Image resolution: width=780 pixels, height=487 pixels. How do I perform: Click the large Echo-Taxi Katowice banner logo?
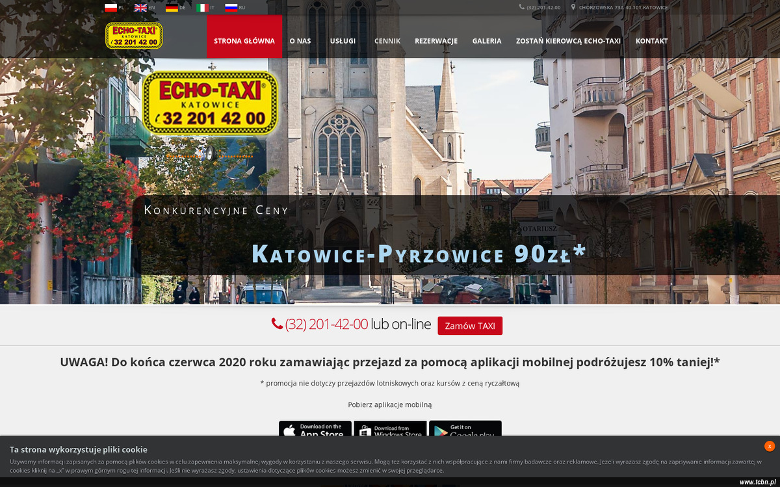[211, 103]
